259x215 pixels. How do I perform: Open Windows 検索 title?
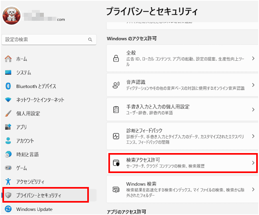point(141,184)
